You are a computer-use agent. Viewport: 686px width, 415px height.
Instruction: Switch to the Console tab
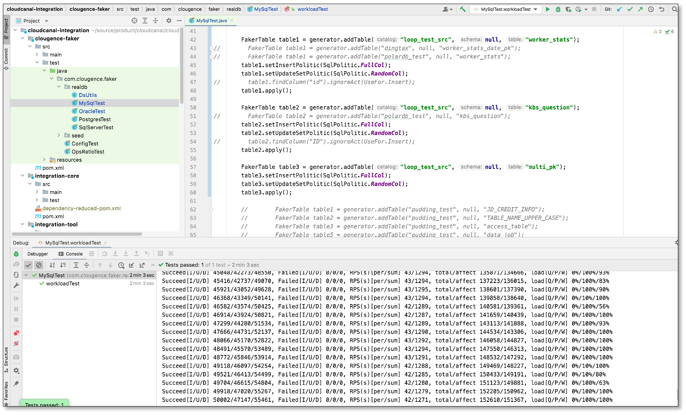click(x=71, y=254)
